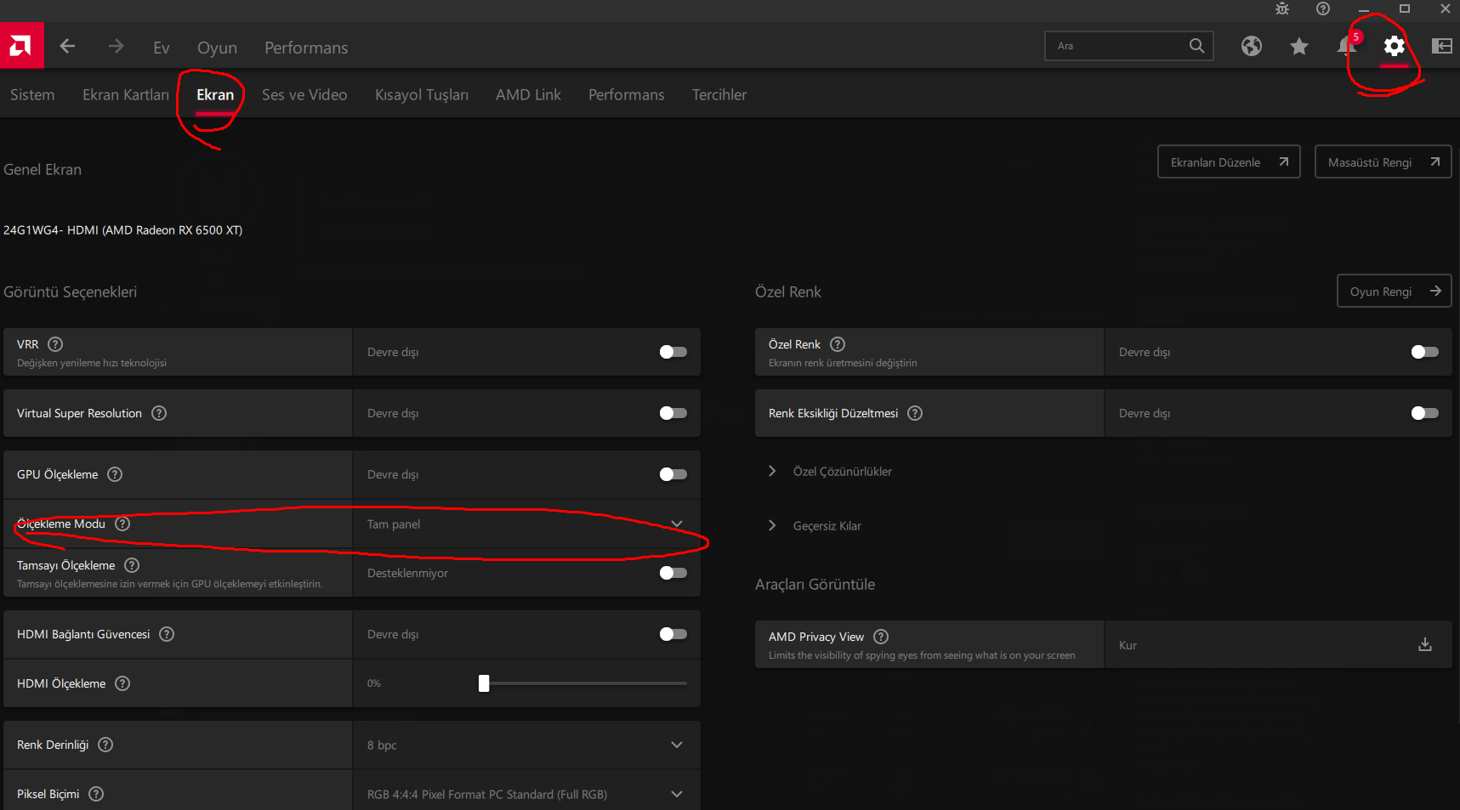Turn on Virtual Super Resolution
The height and width of the screenshot is (810, 1460).
pos(673,413)
